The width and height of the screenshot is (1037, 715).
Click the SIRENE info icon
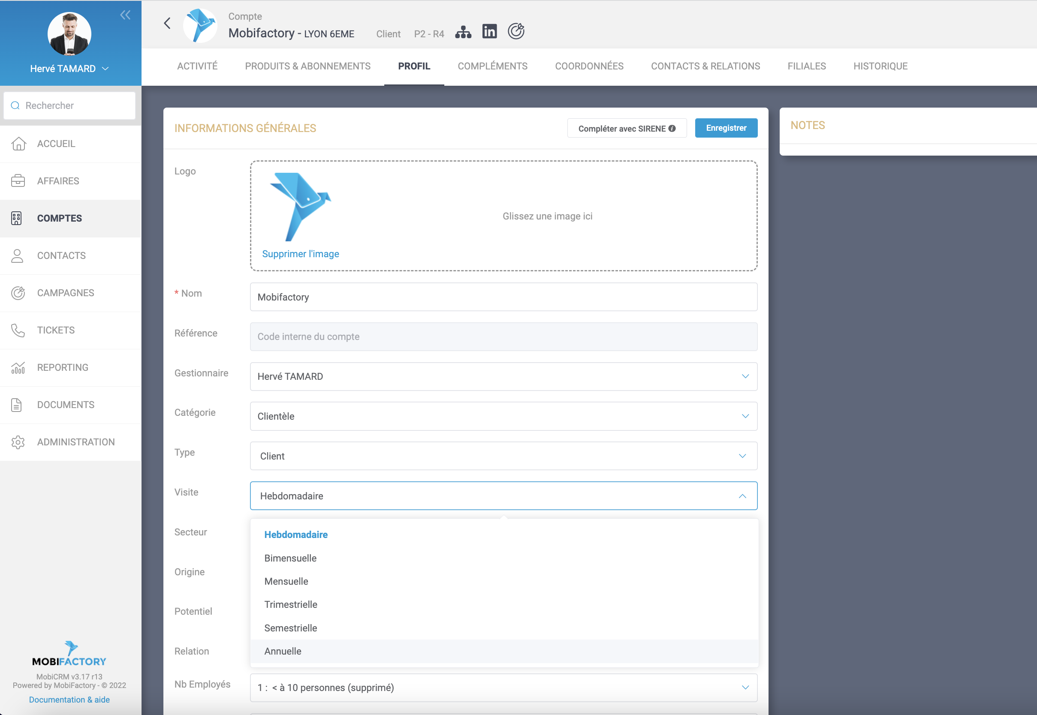(x=672, y=129)
